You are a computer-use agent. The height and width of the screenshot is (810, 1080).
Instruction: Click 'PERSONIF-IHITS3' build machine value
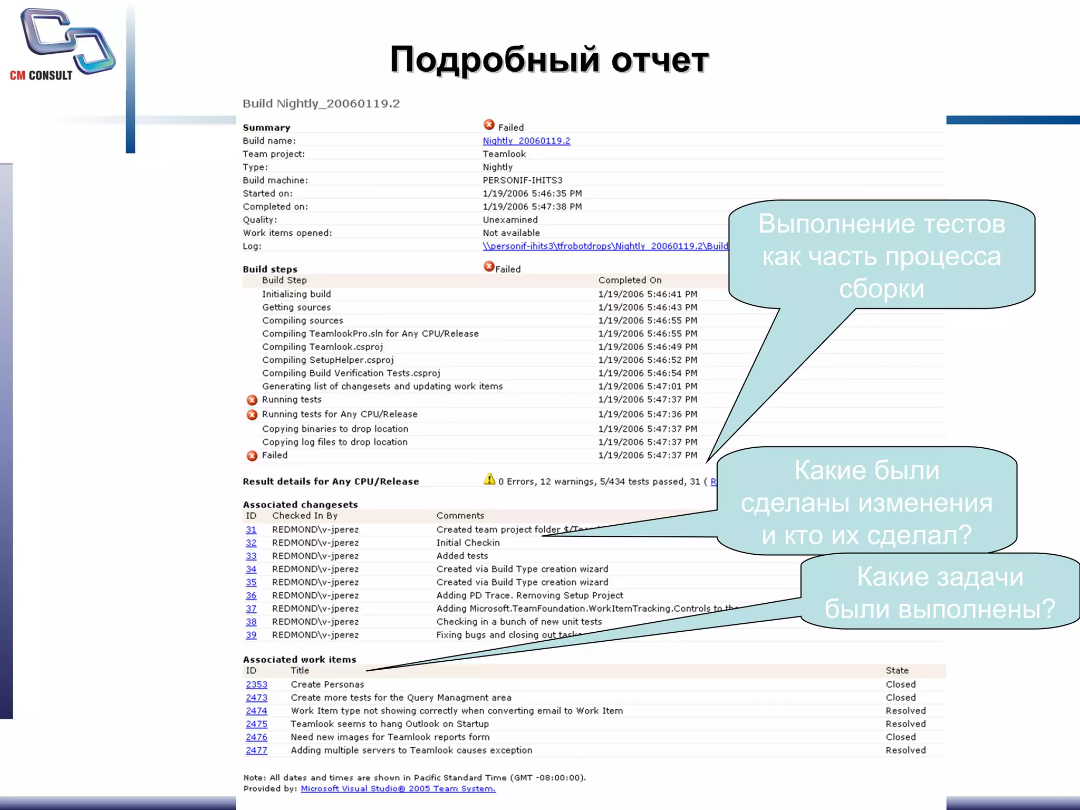pyautogui.click(x=523, y=180)
